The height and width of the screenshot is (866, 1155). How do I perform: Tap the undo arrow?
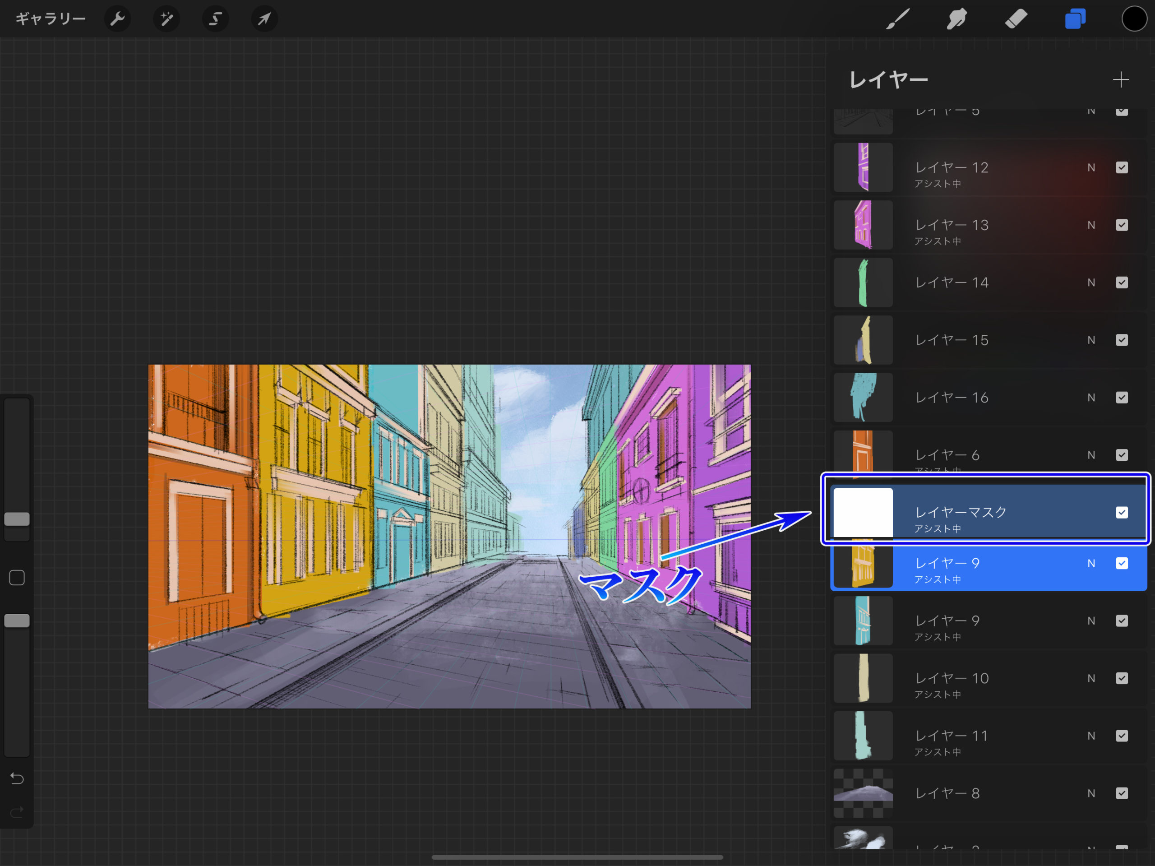17,779
